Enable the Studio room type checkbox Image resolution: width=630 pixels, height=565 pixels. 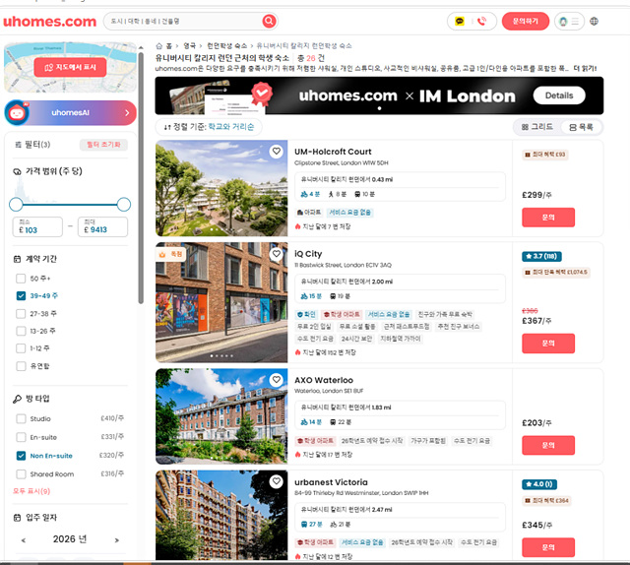coord(22,418)
